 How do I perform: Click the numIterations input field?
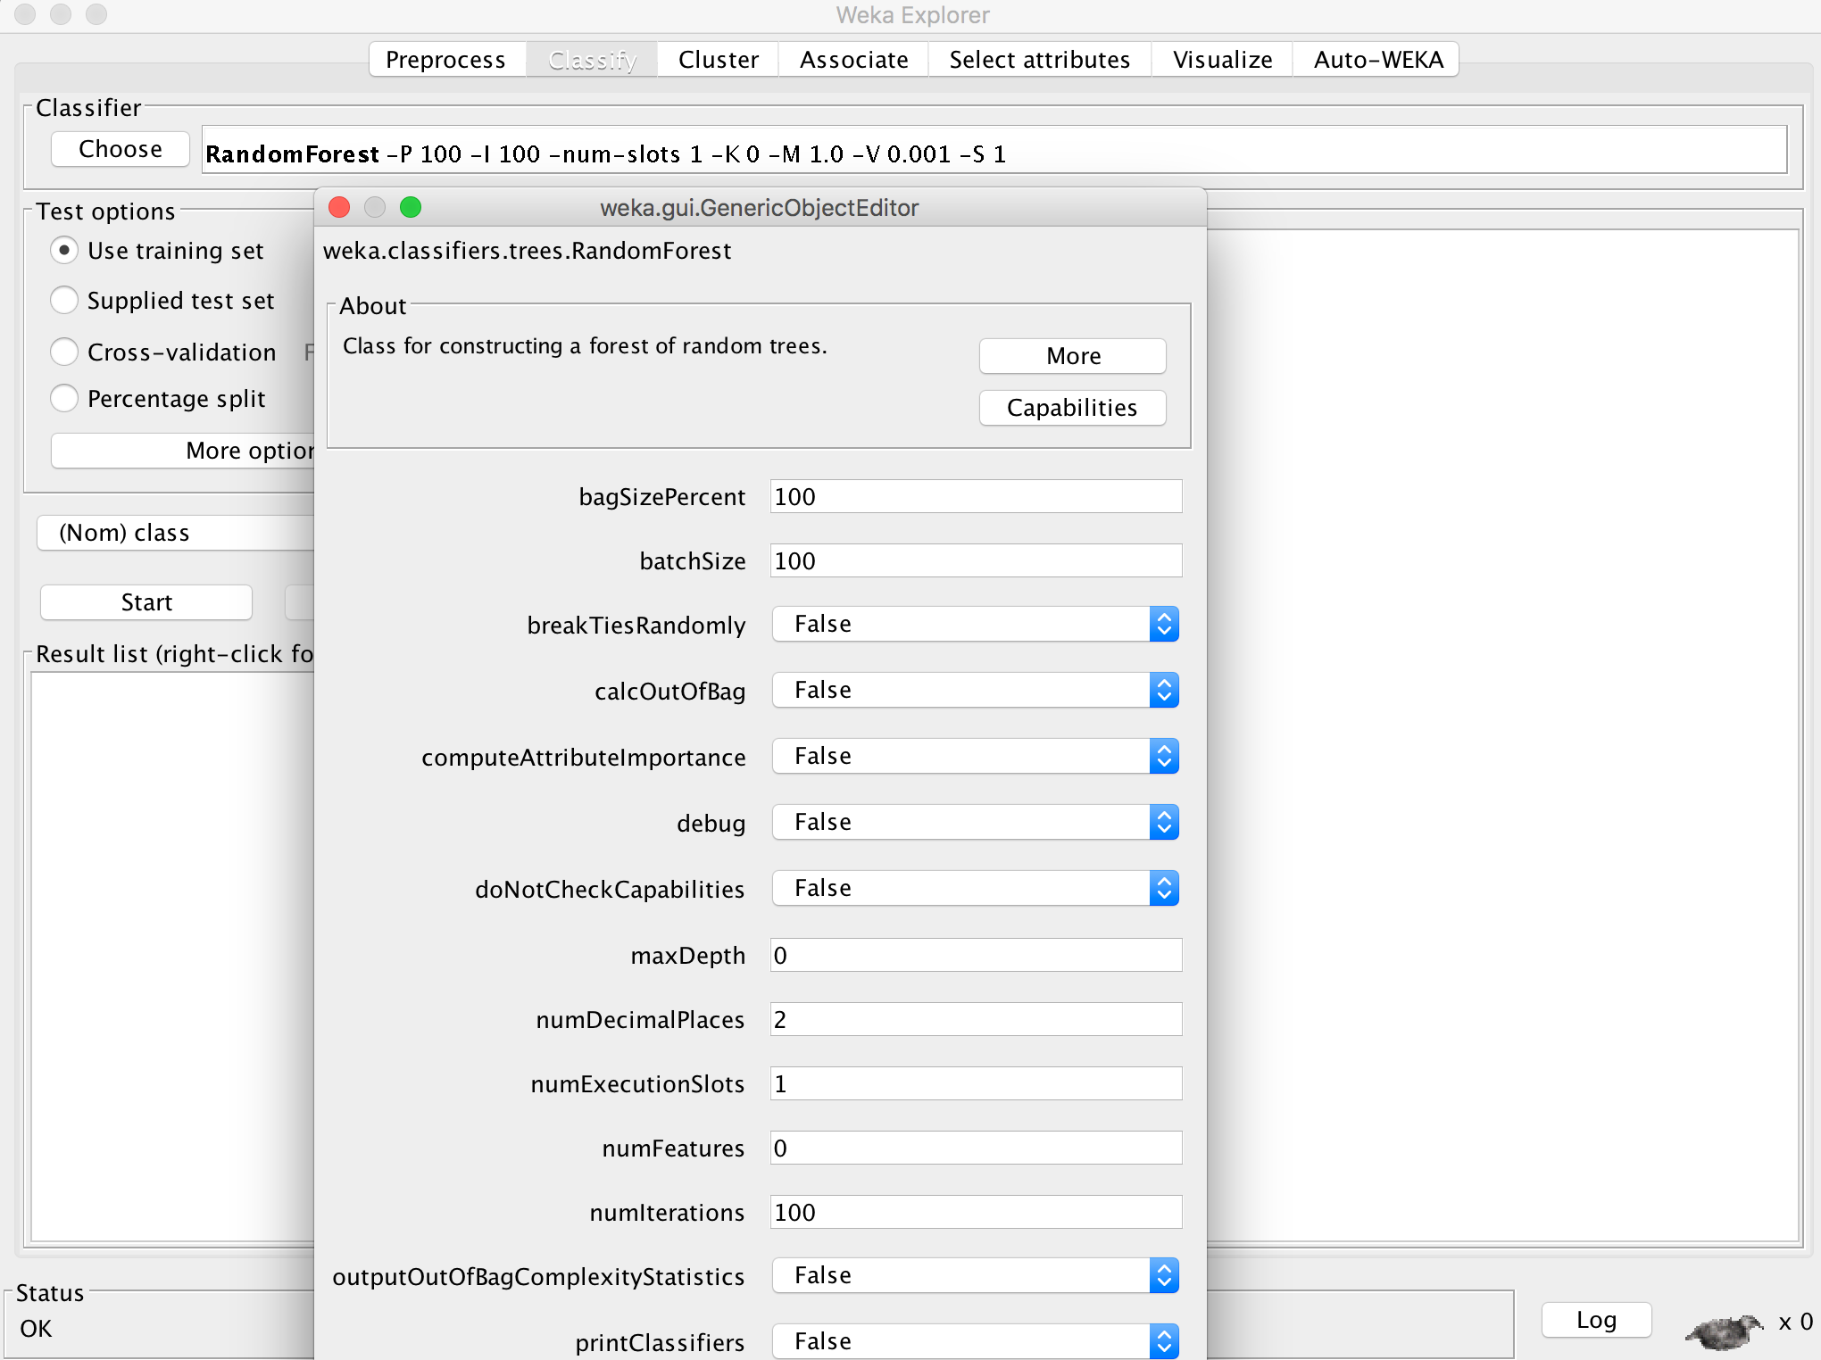975,1212
